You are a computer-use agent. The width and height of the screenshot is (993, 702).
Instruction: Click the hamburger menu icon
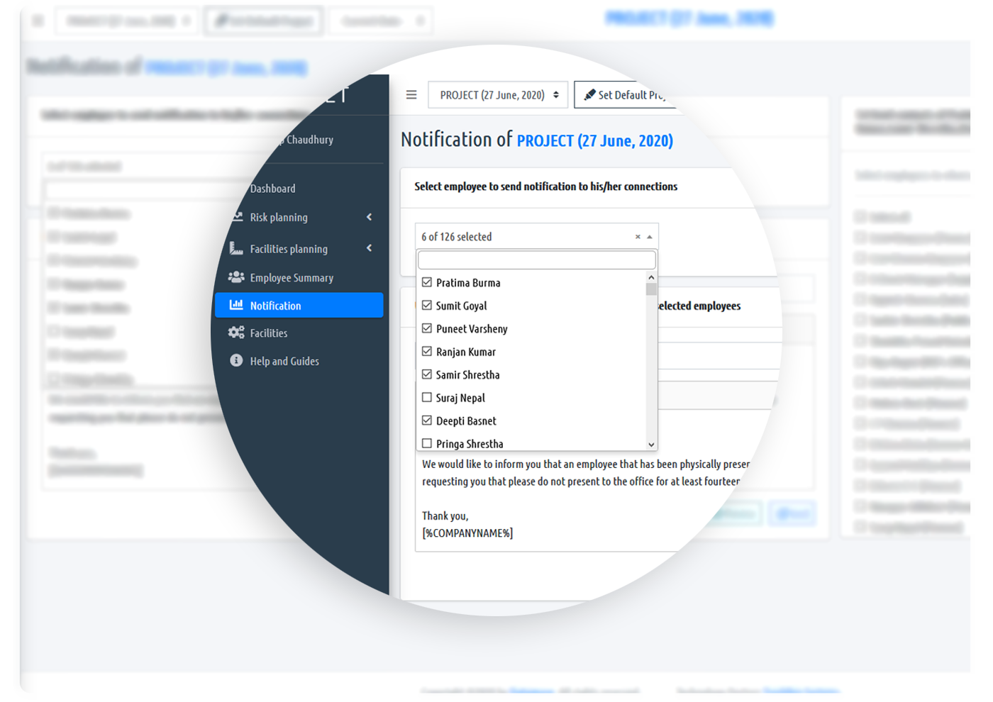(411, 95)
